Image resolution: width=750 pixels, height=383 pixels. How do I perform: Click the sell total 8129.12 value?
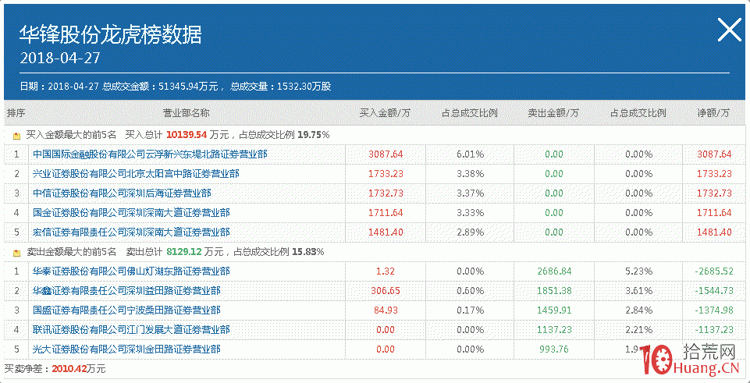click(x=183, y=252)
